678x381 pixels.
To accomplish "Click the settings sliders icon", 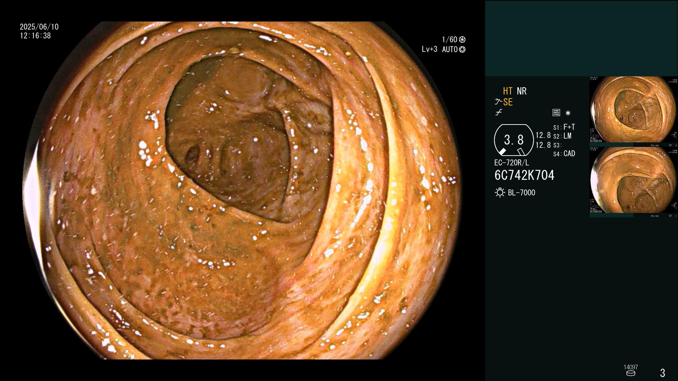I will coord(556,113).
